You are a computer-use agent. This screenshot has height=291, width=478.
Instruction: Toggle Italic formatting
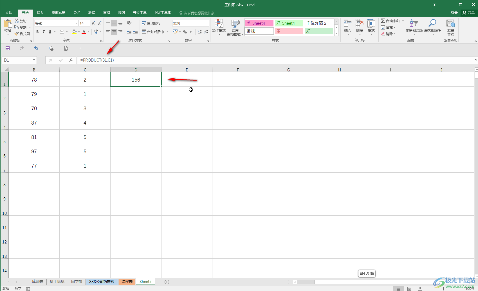click(44, 32)
